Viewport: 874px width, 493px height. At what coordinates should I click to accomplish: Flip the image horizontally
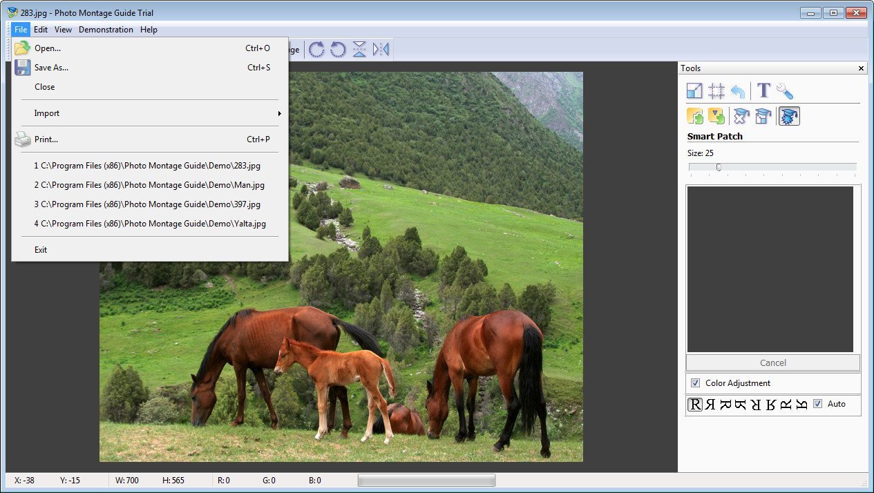[381, 49]
